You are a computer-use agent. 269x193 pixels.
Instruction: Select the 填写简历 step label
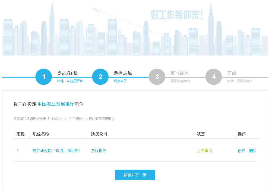click(179, 73)
